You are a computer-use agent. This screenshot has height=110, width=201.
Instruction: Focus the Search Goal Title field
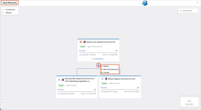pos(188,11)
